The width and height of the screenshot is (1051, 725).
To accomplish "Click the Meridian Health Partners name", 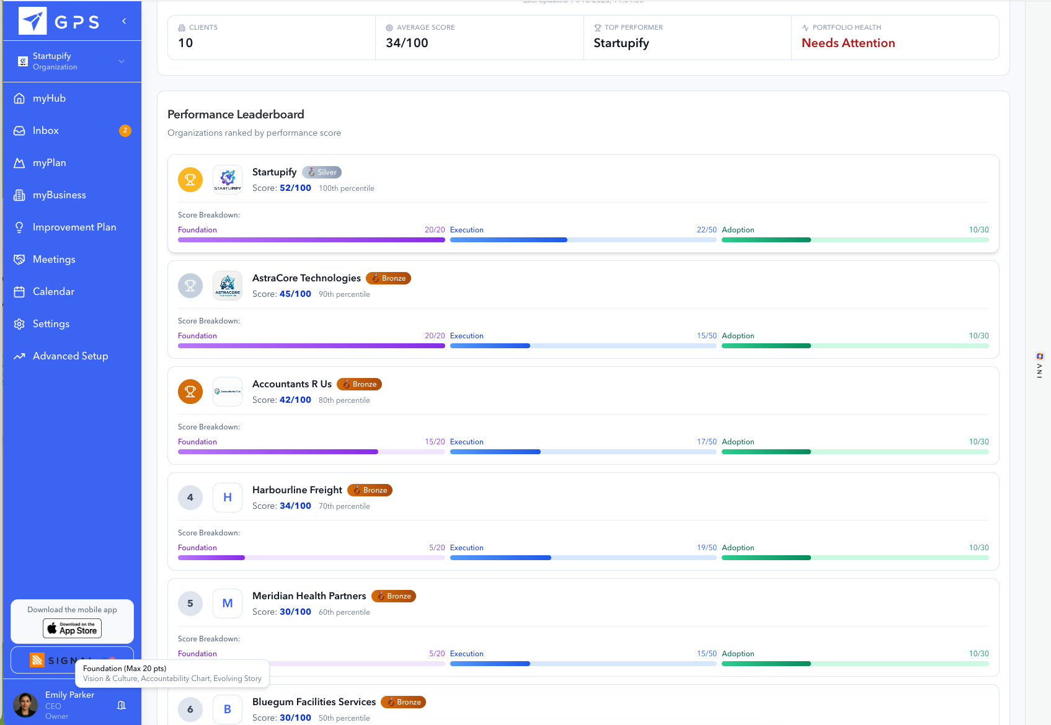I will 309,596.
